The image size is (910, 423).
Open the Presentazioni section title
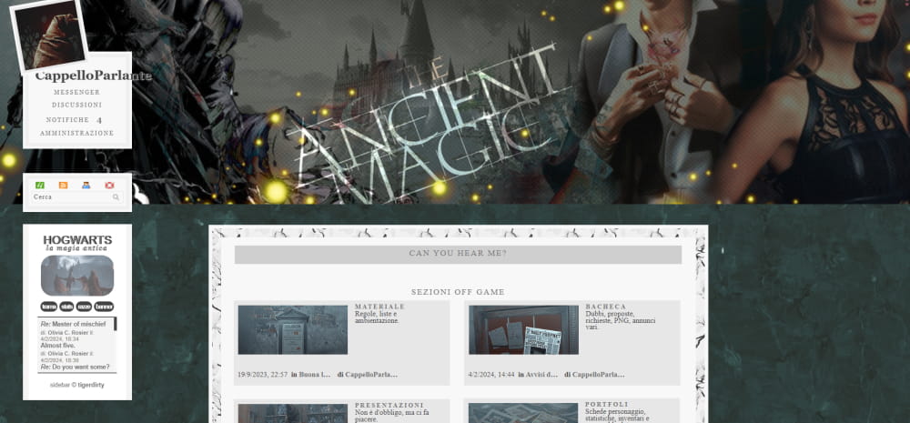389,405
